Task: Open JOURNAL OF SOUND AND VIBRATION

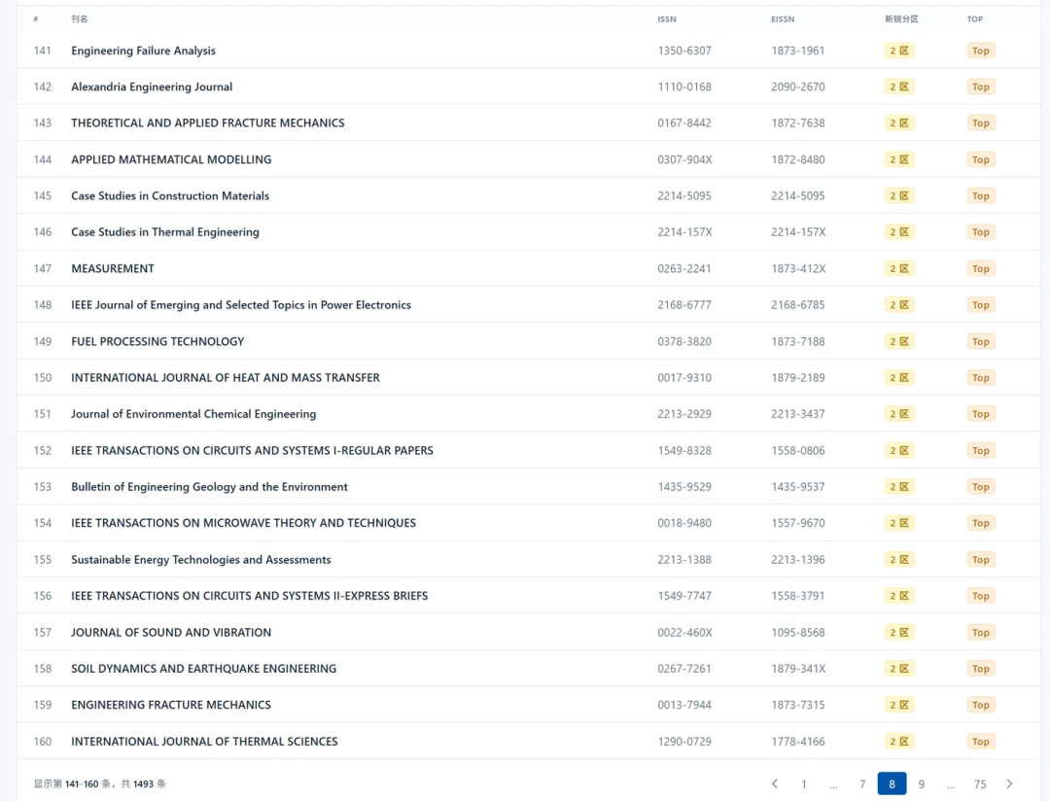Action: click(x=171, y=632)
